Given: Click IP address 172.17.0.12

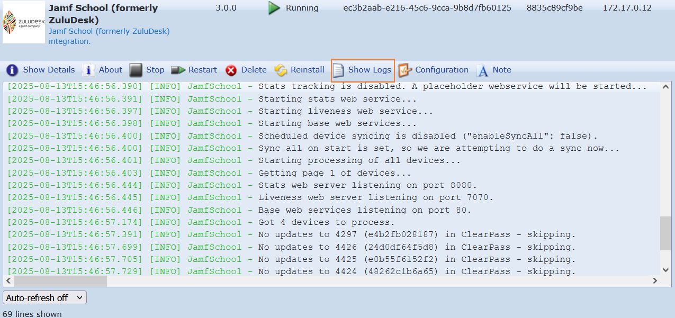Looking at the screenshot, I should [x=627, y=8].
